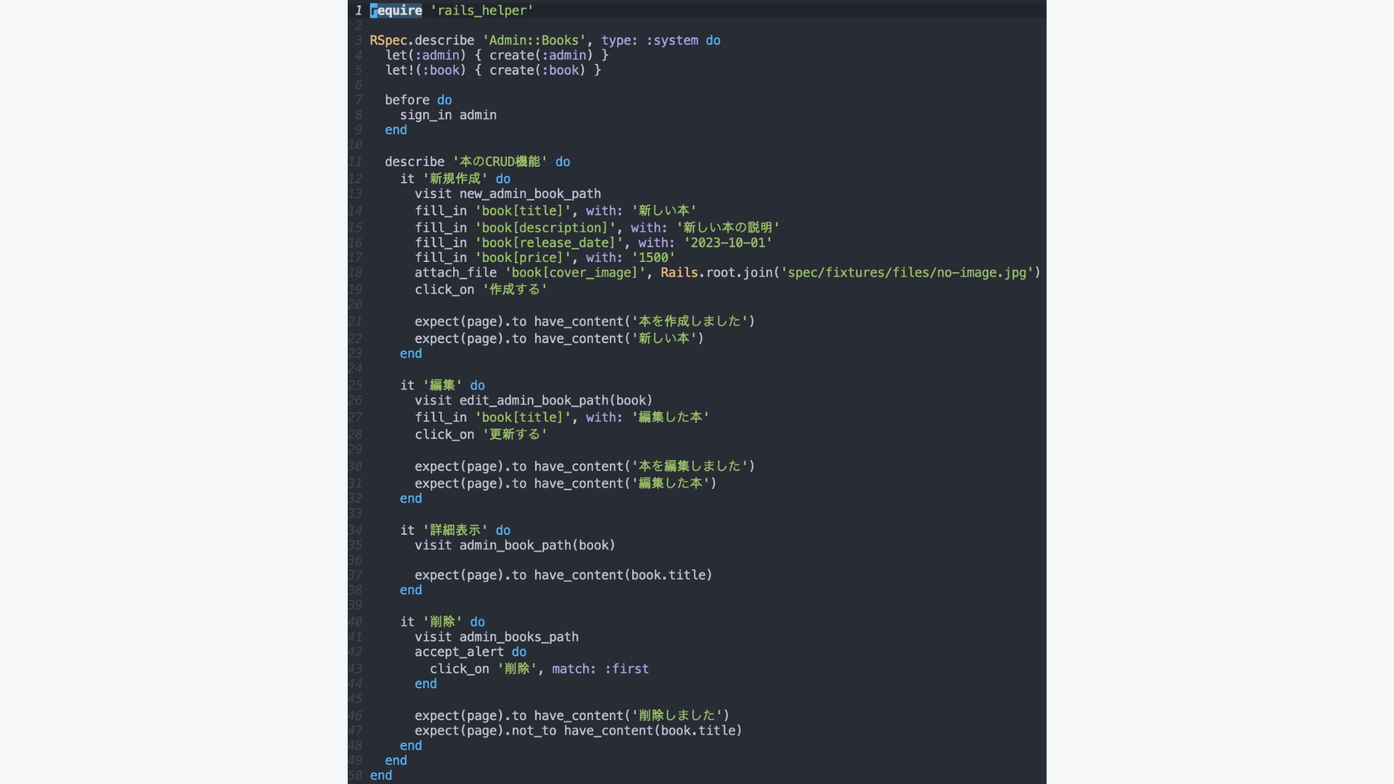The height and width of the screenshot is (784, 1394).
Task: Click the 'Admin::Books' string literal
Action: coord(534,41)
